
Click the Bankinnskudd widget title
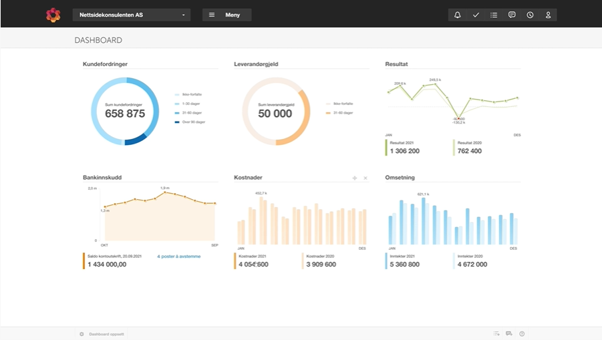coord(102,177)
